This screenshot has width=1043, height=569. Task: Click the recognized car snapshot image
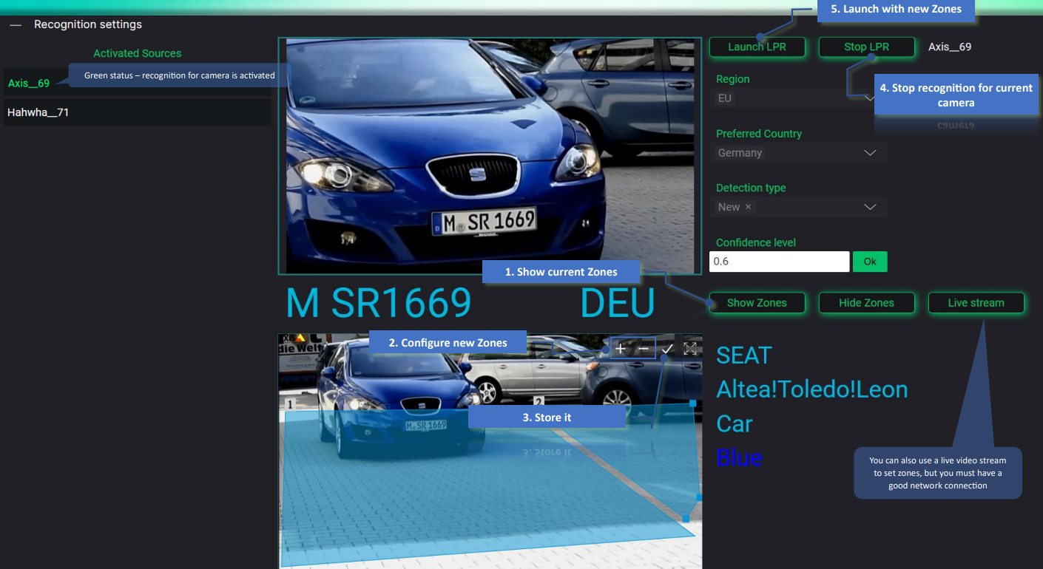click(490, 156)
